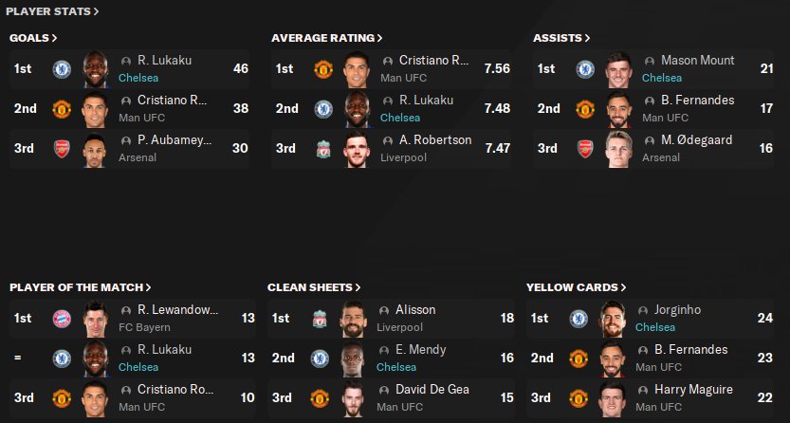Viewport: 790px width, 423px height.
Task: Expand the Player Stats section header
Action: pos(52,11)
